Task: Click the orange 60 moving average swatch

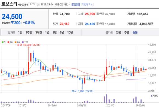Action: 16,42
